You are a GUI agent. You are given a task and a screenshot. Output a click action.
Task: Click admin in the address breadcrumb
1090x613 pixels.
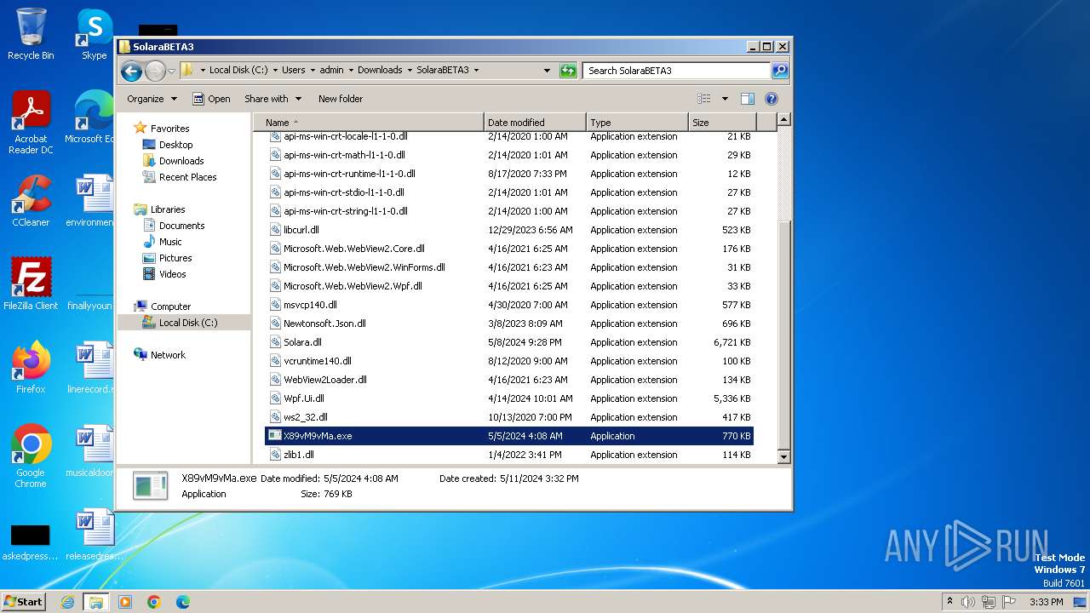click(x=331, y=71)
